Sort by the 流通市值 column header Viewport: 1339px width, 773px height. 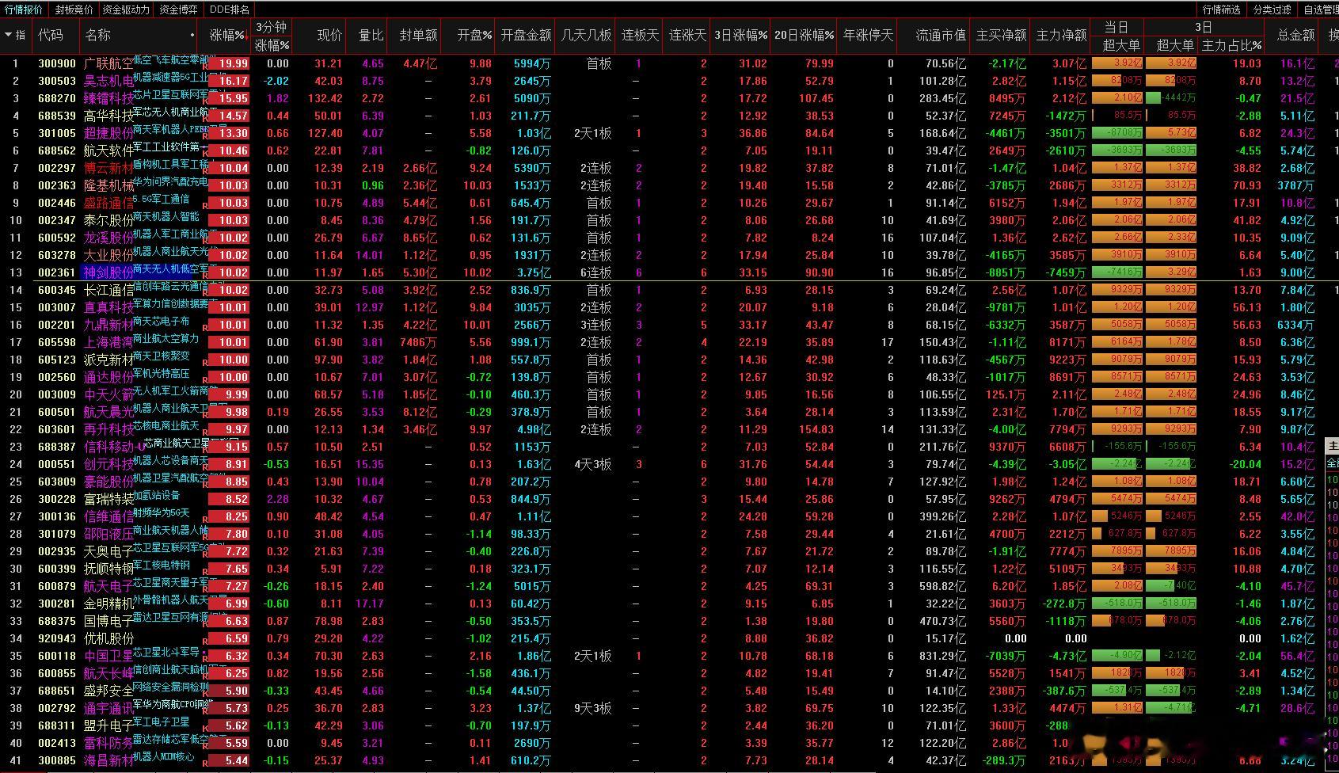(x=941, y=36)
